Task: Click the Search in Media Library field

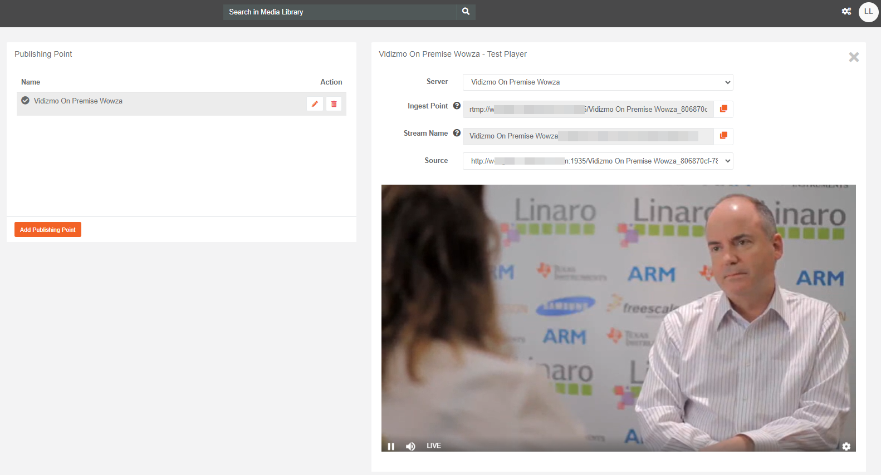Action: click(x=340, y=12)
